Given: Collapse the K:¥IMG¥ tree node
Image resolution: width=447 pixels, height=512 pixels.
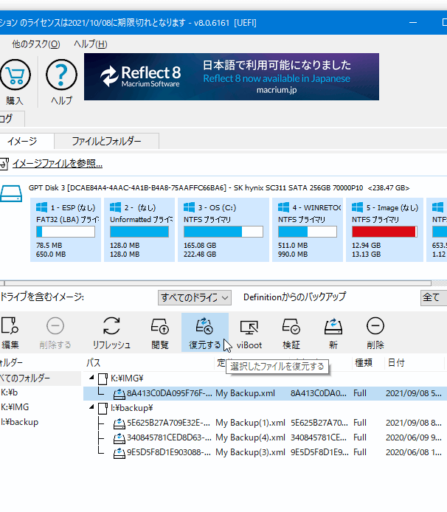Looking at the screenshot, I should tap(91, 378).
